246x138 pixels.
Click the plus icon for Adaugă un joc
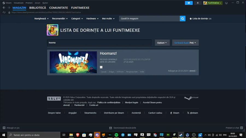(x=4, y=128)
